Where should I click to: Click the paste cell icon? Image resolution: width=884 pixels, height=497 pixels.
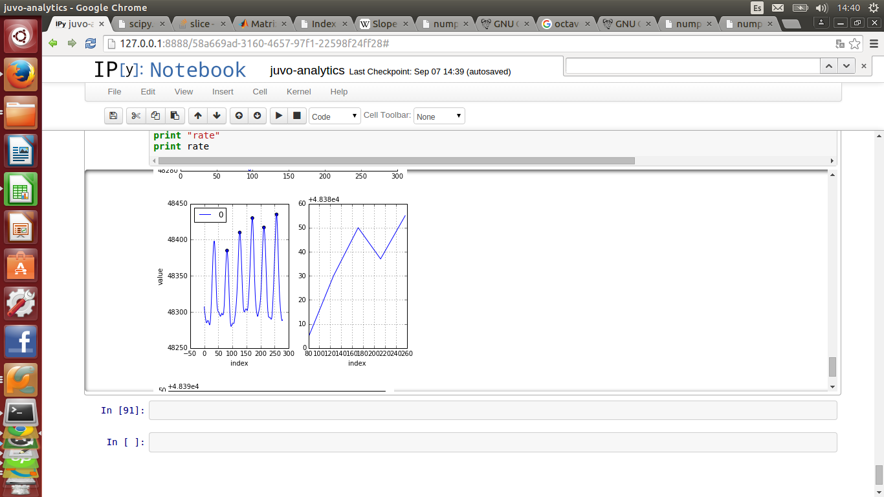click(175, 116)
